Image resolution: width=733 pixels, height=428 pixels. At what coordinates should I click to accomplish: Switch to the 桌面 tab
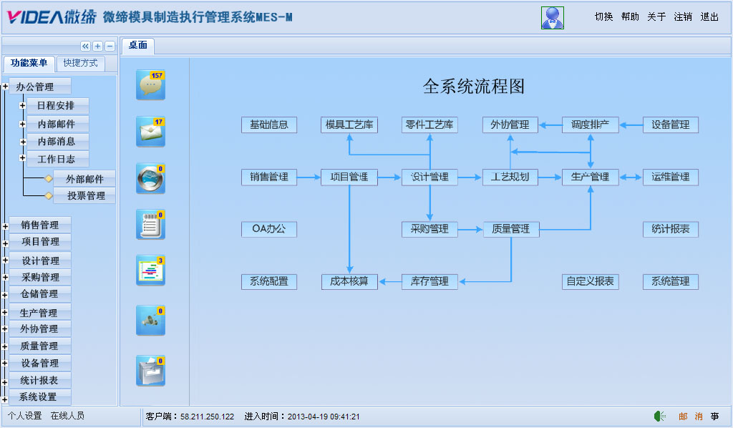(x=137, y=46)
